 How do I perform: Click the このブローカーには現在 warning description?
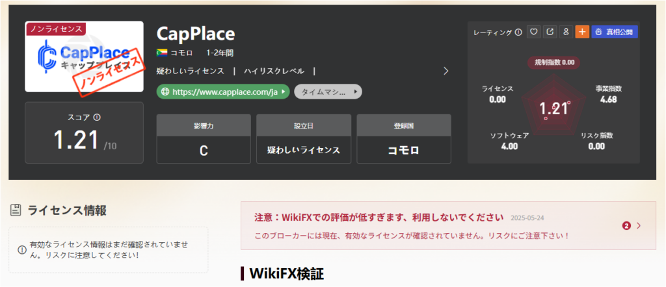click(412, 235)
